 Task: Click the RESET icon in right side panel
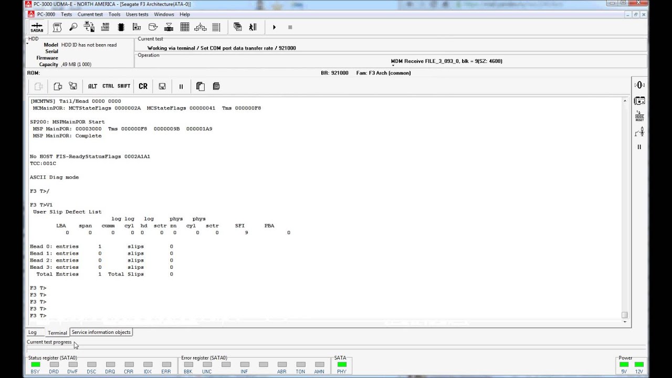(x=639, y=117)
